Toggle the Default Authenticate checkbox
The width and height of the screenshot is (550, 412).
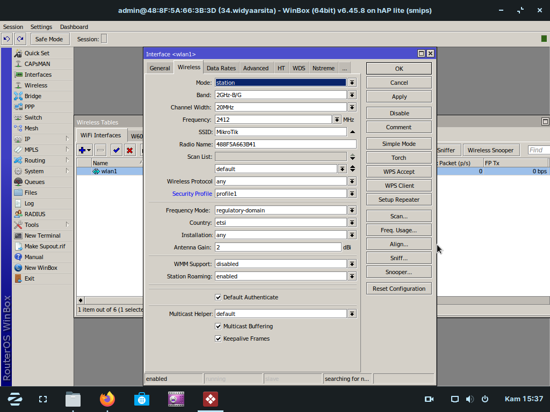coord(218,297)
